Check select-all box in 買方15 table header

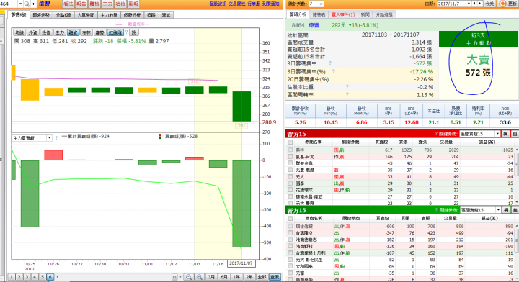(290, 142)
